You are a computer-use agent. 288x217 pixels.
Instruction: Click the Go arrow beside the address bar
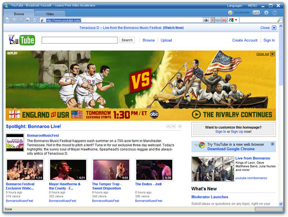click(x=206, y=20)
